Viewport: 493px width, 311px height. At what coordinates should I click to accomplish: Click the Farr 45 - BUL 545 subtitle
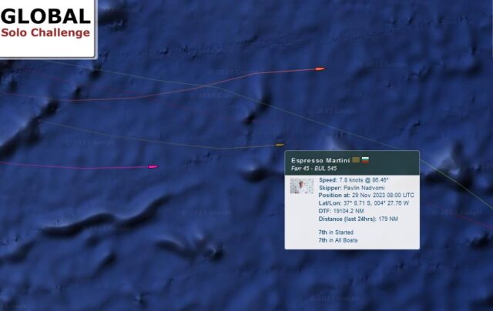tap(314, 169)
